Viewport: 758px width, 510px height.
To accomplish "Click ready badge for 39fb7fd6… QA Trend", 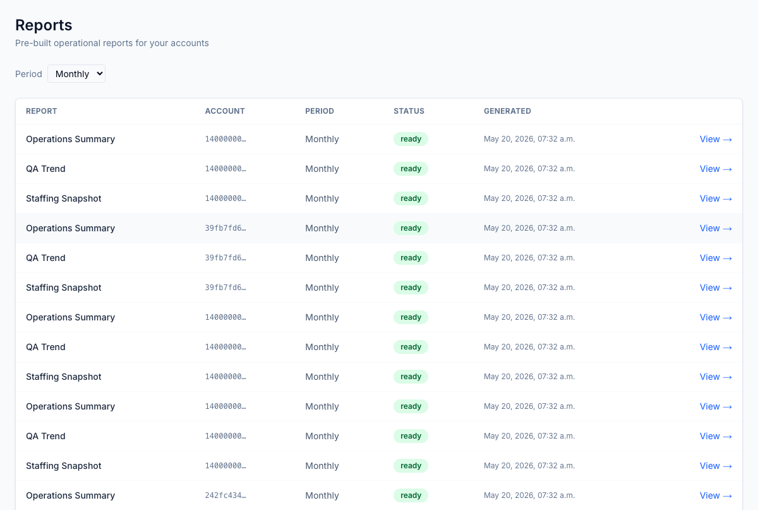I will click(411, 258).
